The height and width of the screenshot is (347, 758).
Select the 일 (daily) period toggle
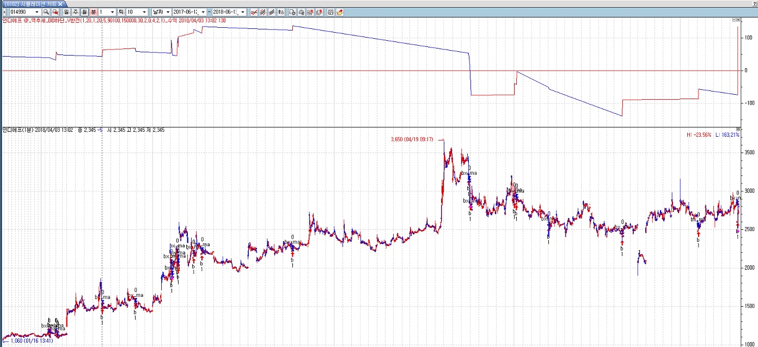click(66, 12)
